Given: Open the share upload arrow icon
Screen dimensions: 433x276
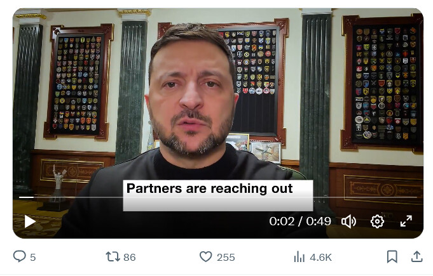Looking at the screenshot, I should pyautogui.click(x=417, y=256).
